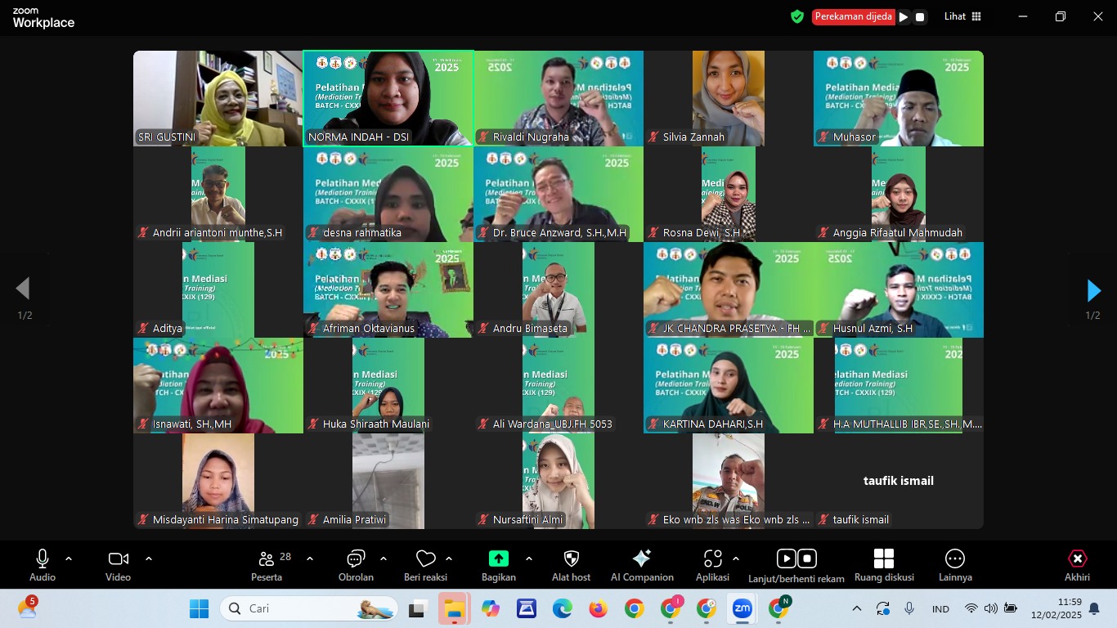The width and height of the screenshot is (1117, 628).
Task: Select NORMA INDAH - DSI video tile
Action: 388,98
